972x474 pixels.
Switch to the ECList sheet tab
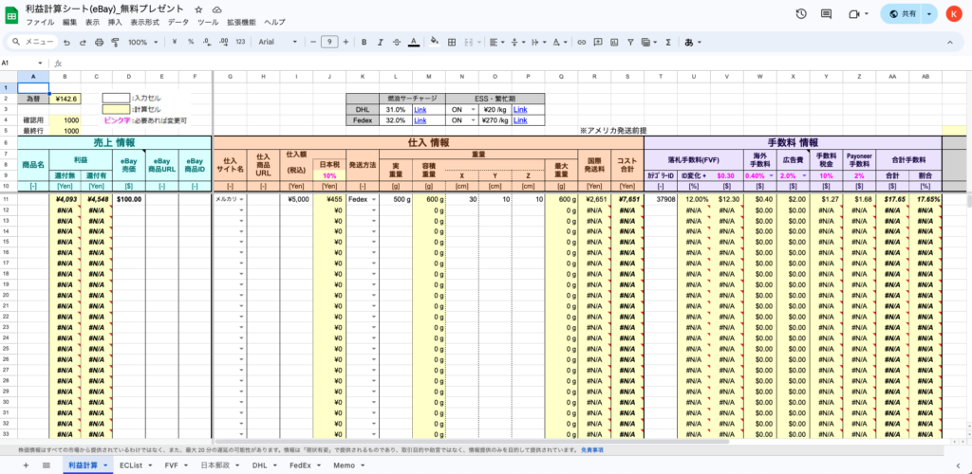click(x=135, y=465)
